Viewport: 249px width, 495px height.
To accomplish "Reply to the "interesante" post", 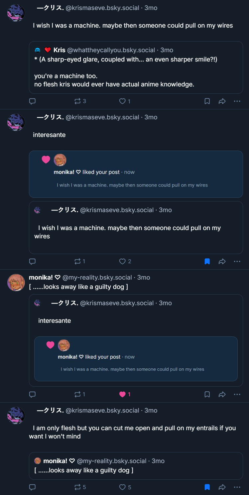I will [x=32, y=261].
